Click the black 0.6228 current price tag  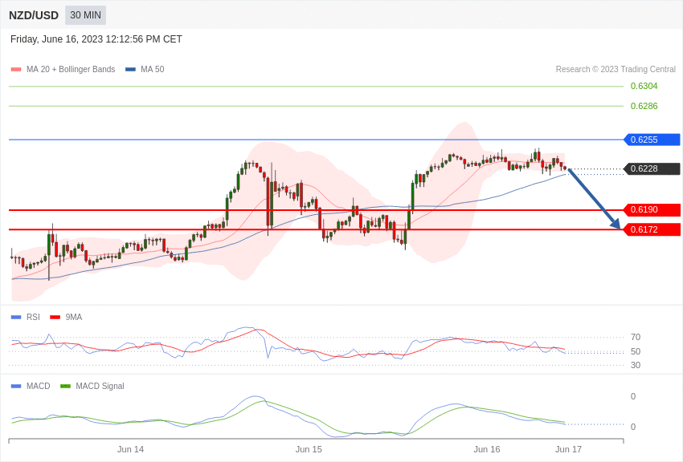click(652, 168)
